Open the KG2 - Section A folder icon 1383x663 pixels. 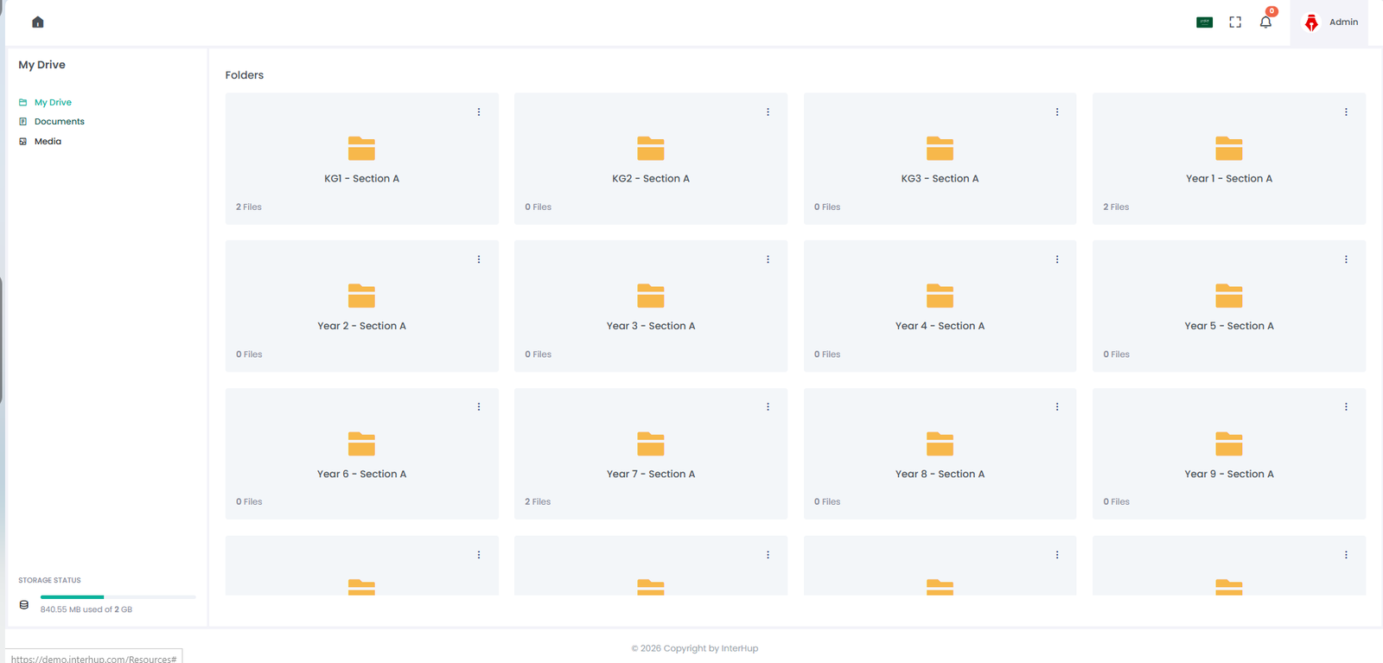tap(651, 149)
